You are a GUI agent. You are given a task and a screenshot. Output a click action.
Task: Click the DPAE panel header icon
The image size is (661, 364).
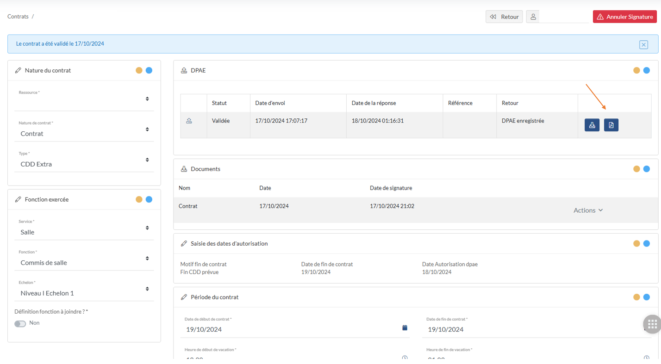point(184,70)
